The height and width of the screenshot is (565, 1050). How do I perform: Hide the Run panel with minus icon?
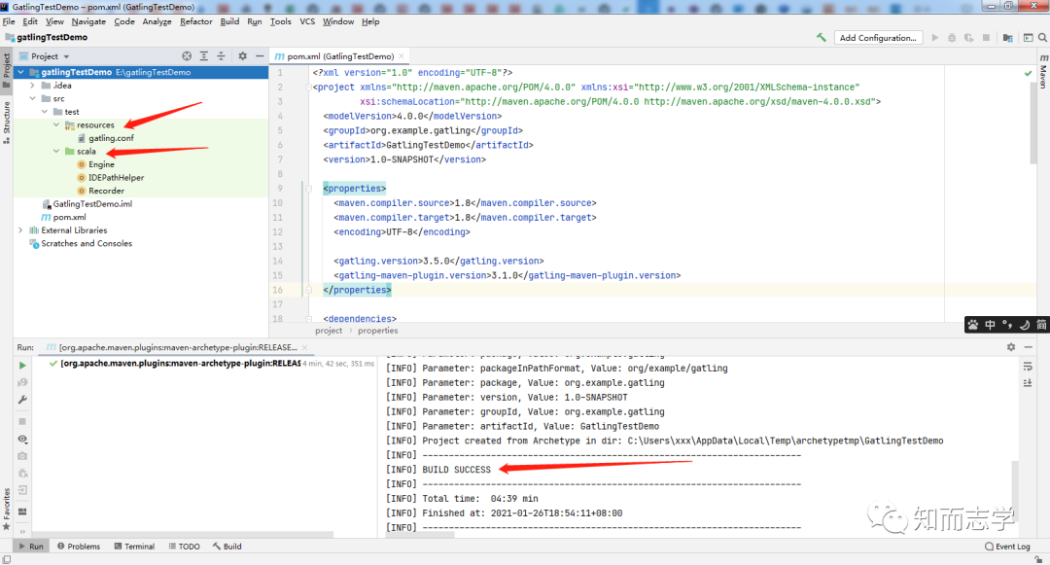pos(1028,347)
